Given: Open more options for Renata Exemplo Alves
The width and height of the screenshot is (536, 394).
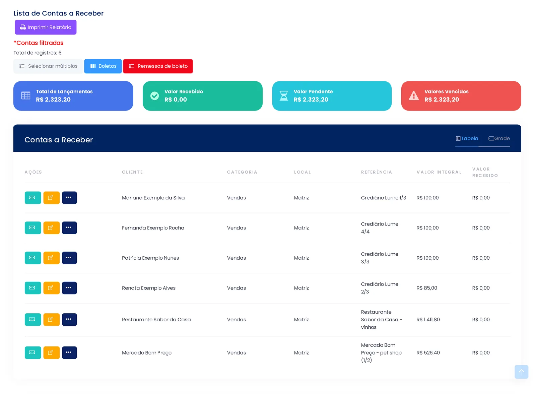Looking at the screenshot, I should coord(69,288).
